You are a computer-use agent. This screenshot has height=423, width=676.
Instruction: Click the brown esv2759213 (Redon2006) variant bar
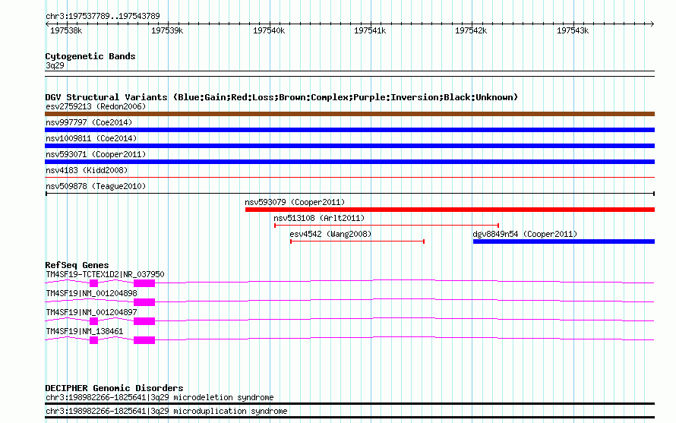click(349, 114)
